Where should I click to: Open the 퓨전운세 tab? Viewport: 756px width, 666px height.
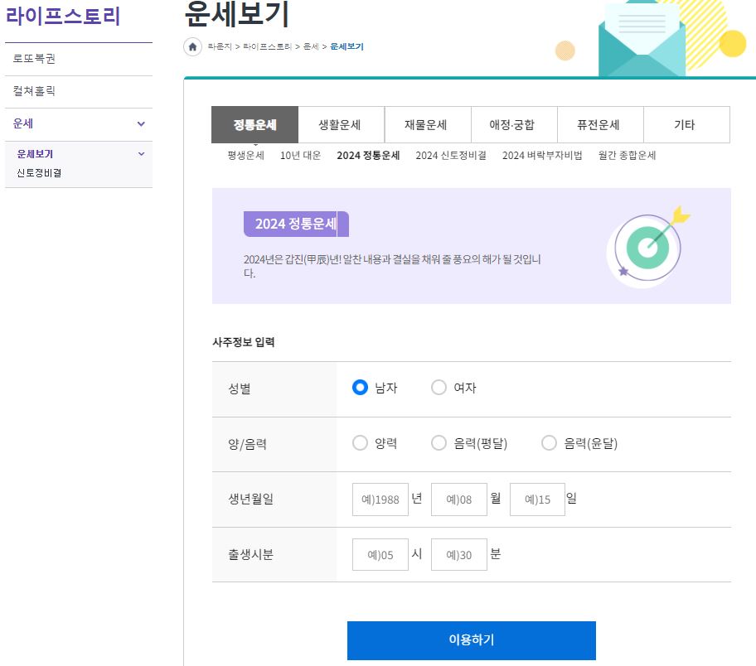pos(598,124)
